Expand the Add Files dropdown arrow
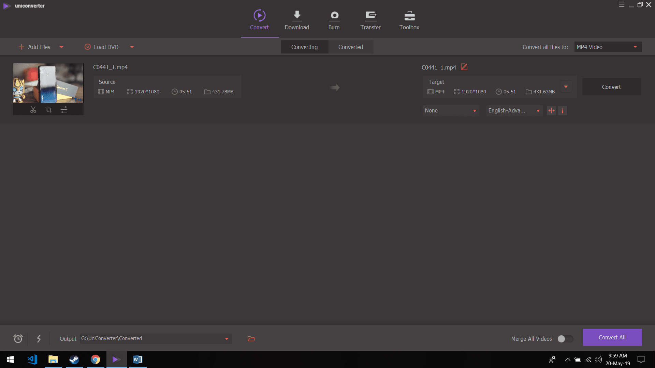This screenshot has height=368, width=655. click(x=61, y=47)
